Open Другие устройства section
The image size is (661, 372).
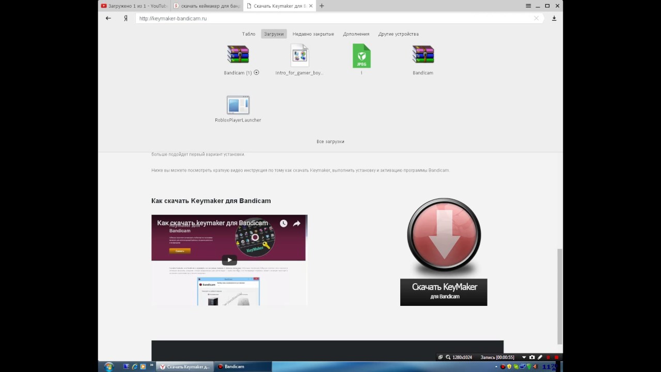(x=398, y=34)
